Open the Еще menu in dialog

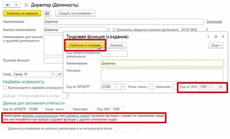[x=216, y=45]
